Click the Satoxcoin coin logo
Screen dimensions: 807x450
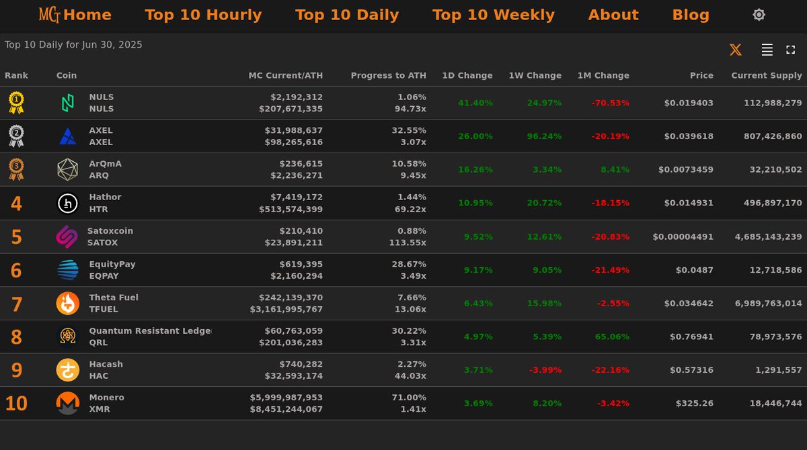(67, 236)
